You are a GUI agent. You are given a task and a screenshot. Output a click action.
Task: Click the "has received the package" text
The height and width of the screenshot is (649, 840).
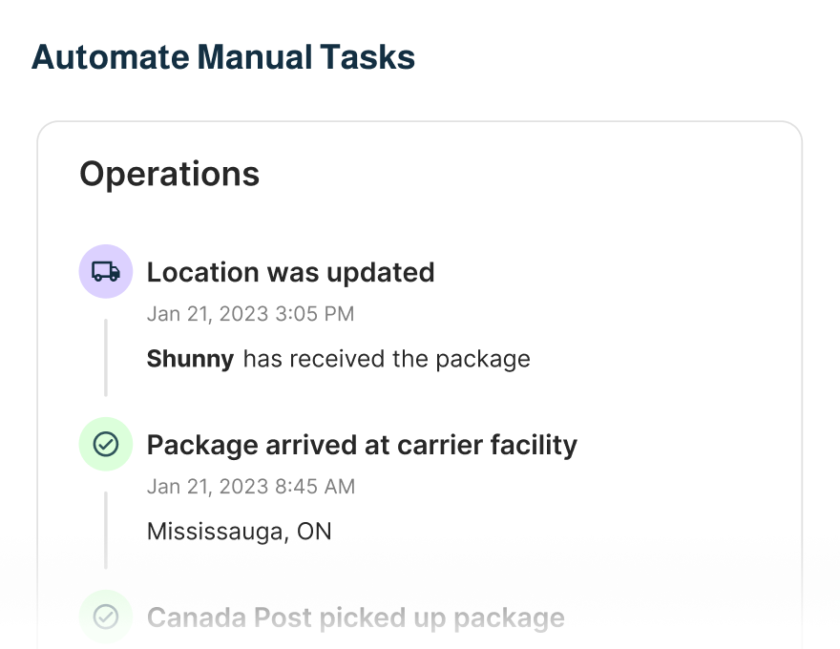387,359
